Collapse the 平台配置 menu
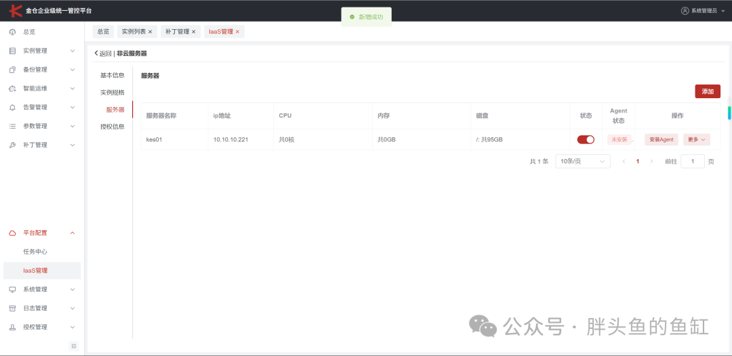Image resolution: width=732 pixels, height=356 pixels. pos(73,233)
